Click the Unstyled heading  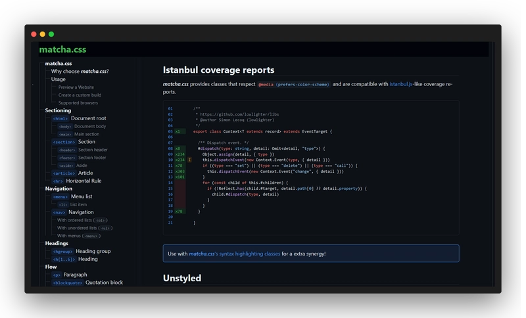[182, 278]
